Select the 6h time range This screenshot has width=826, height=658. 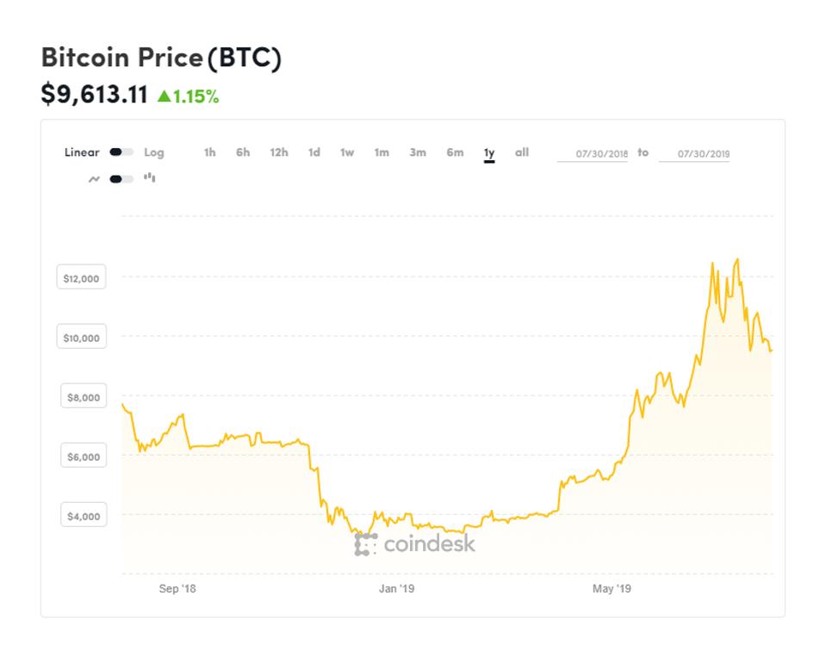(243, 152)
